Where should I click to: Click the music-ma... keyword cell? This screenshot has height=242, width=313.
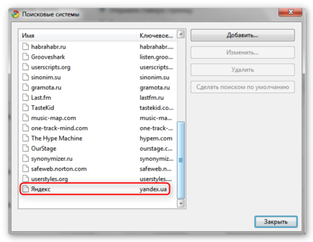point(156,118)
